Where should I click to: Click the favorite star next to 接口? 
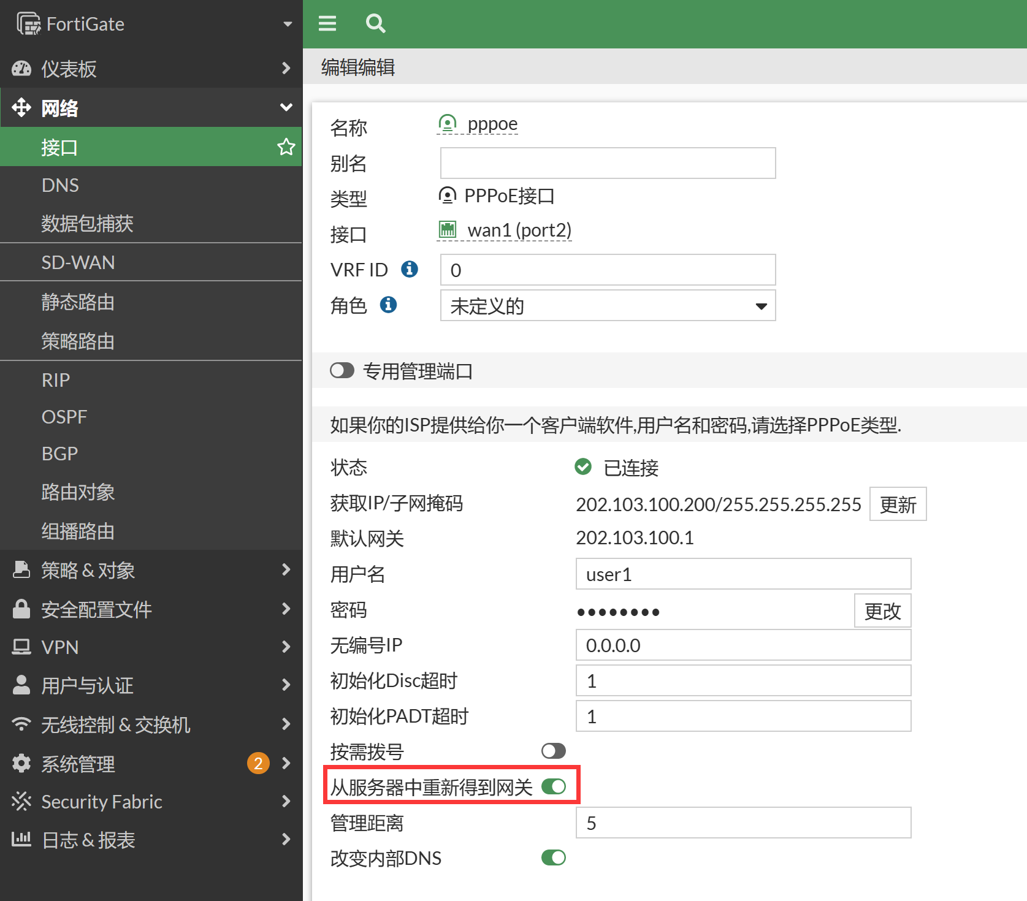[286, 147]
